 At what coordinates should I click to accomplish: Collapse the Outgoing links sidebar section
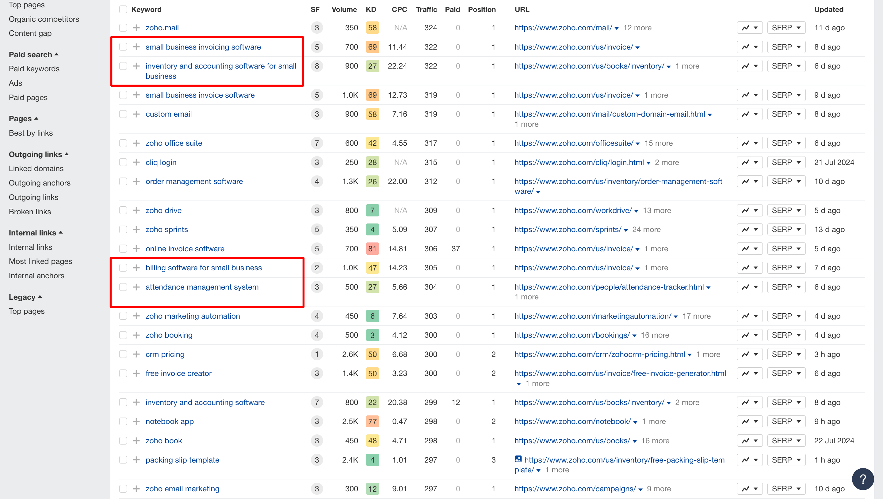point(39,154)
